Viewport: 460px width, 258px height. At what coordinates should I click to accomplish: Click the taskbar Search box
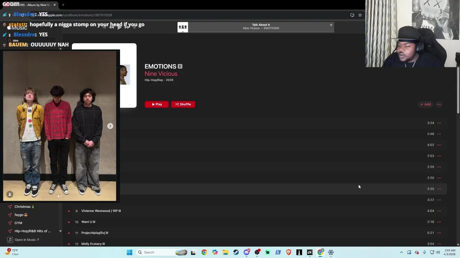point(162,252)
